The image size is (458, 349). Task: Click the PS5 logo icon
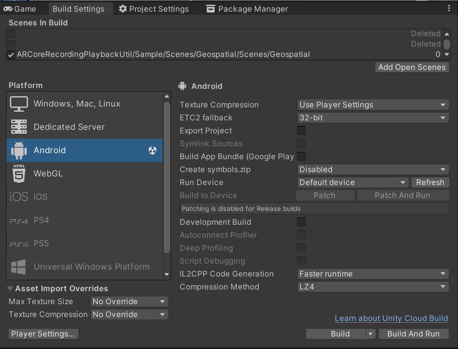coord(19,244)
